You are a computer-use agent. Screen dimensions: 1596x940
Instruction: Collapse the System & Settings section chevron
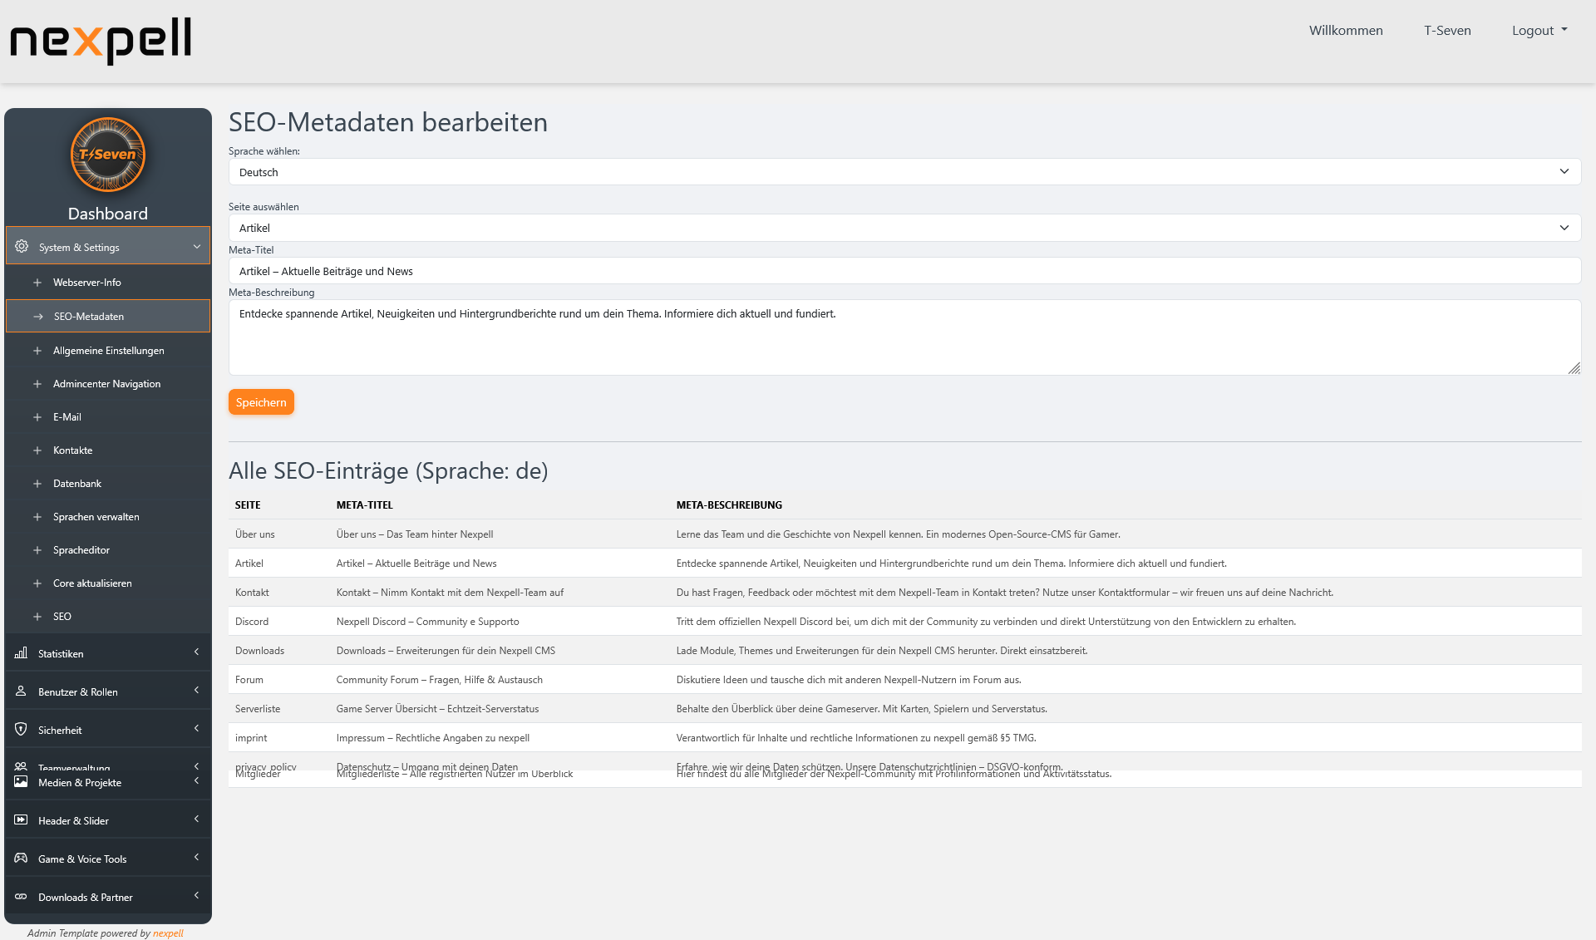pyautogui.click(x=197, y=246)
